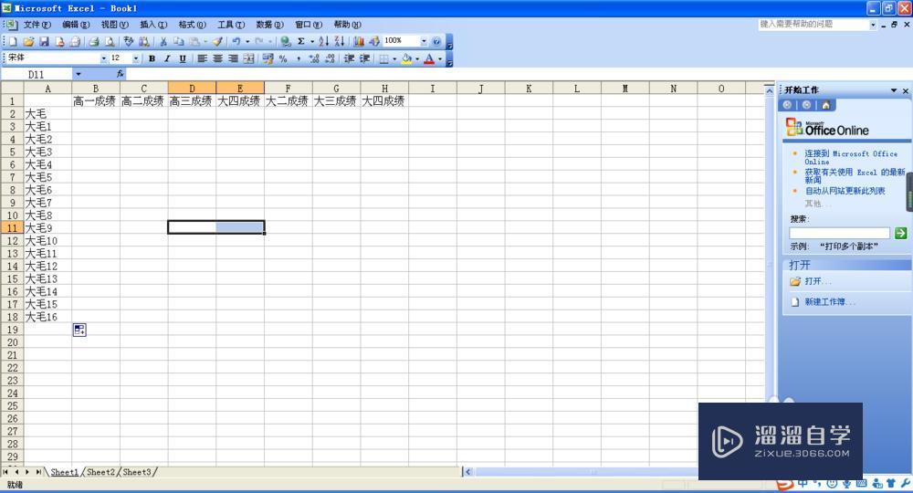Select the Format Painter brush icon
The image size is (913, 493).
[217, 42]
